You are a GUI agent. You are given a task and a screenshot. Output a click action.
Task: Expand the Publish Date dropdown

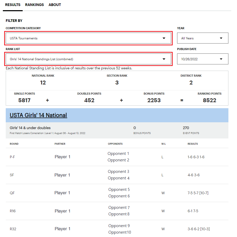[x=203, y=59]
